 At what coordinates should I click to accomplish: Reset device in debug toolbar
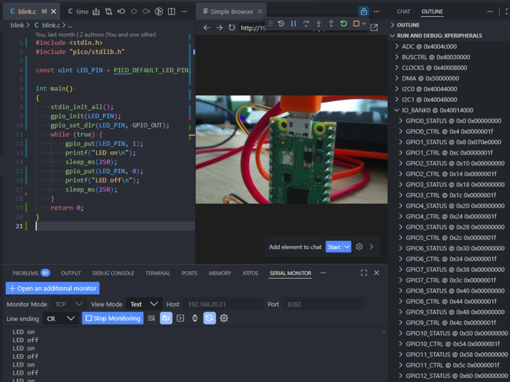[281, 24]
